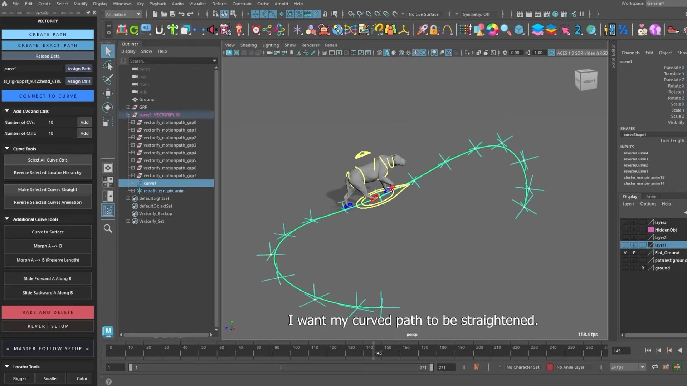Activate the Select arrow tool
687x386 pixels.
tap(108, 51)
